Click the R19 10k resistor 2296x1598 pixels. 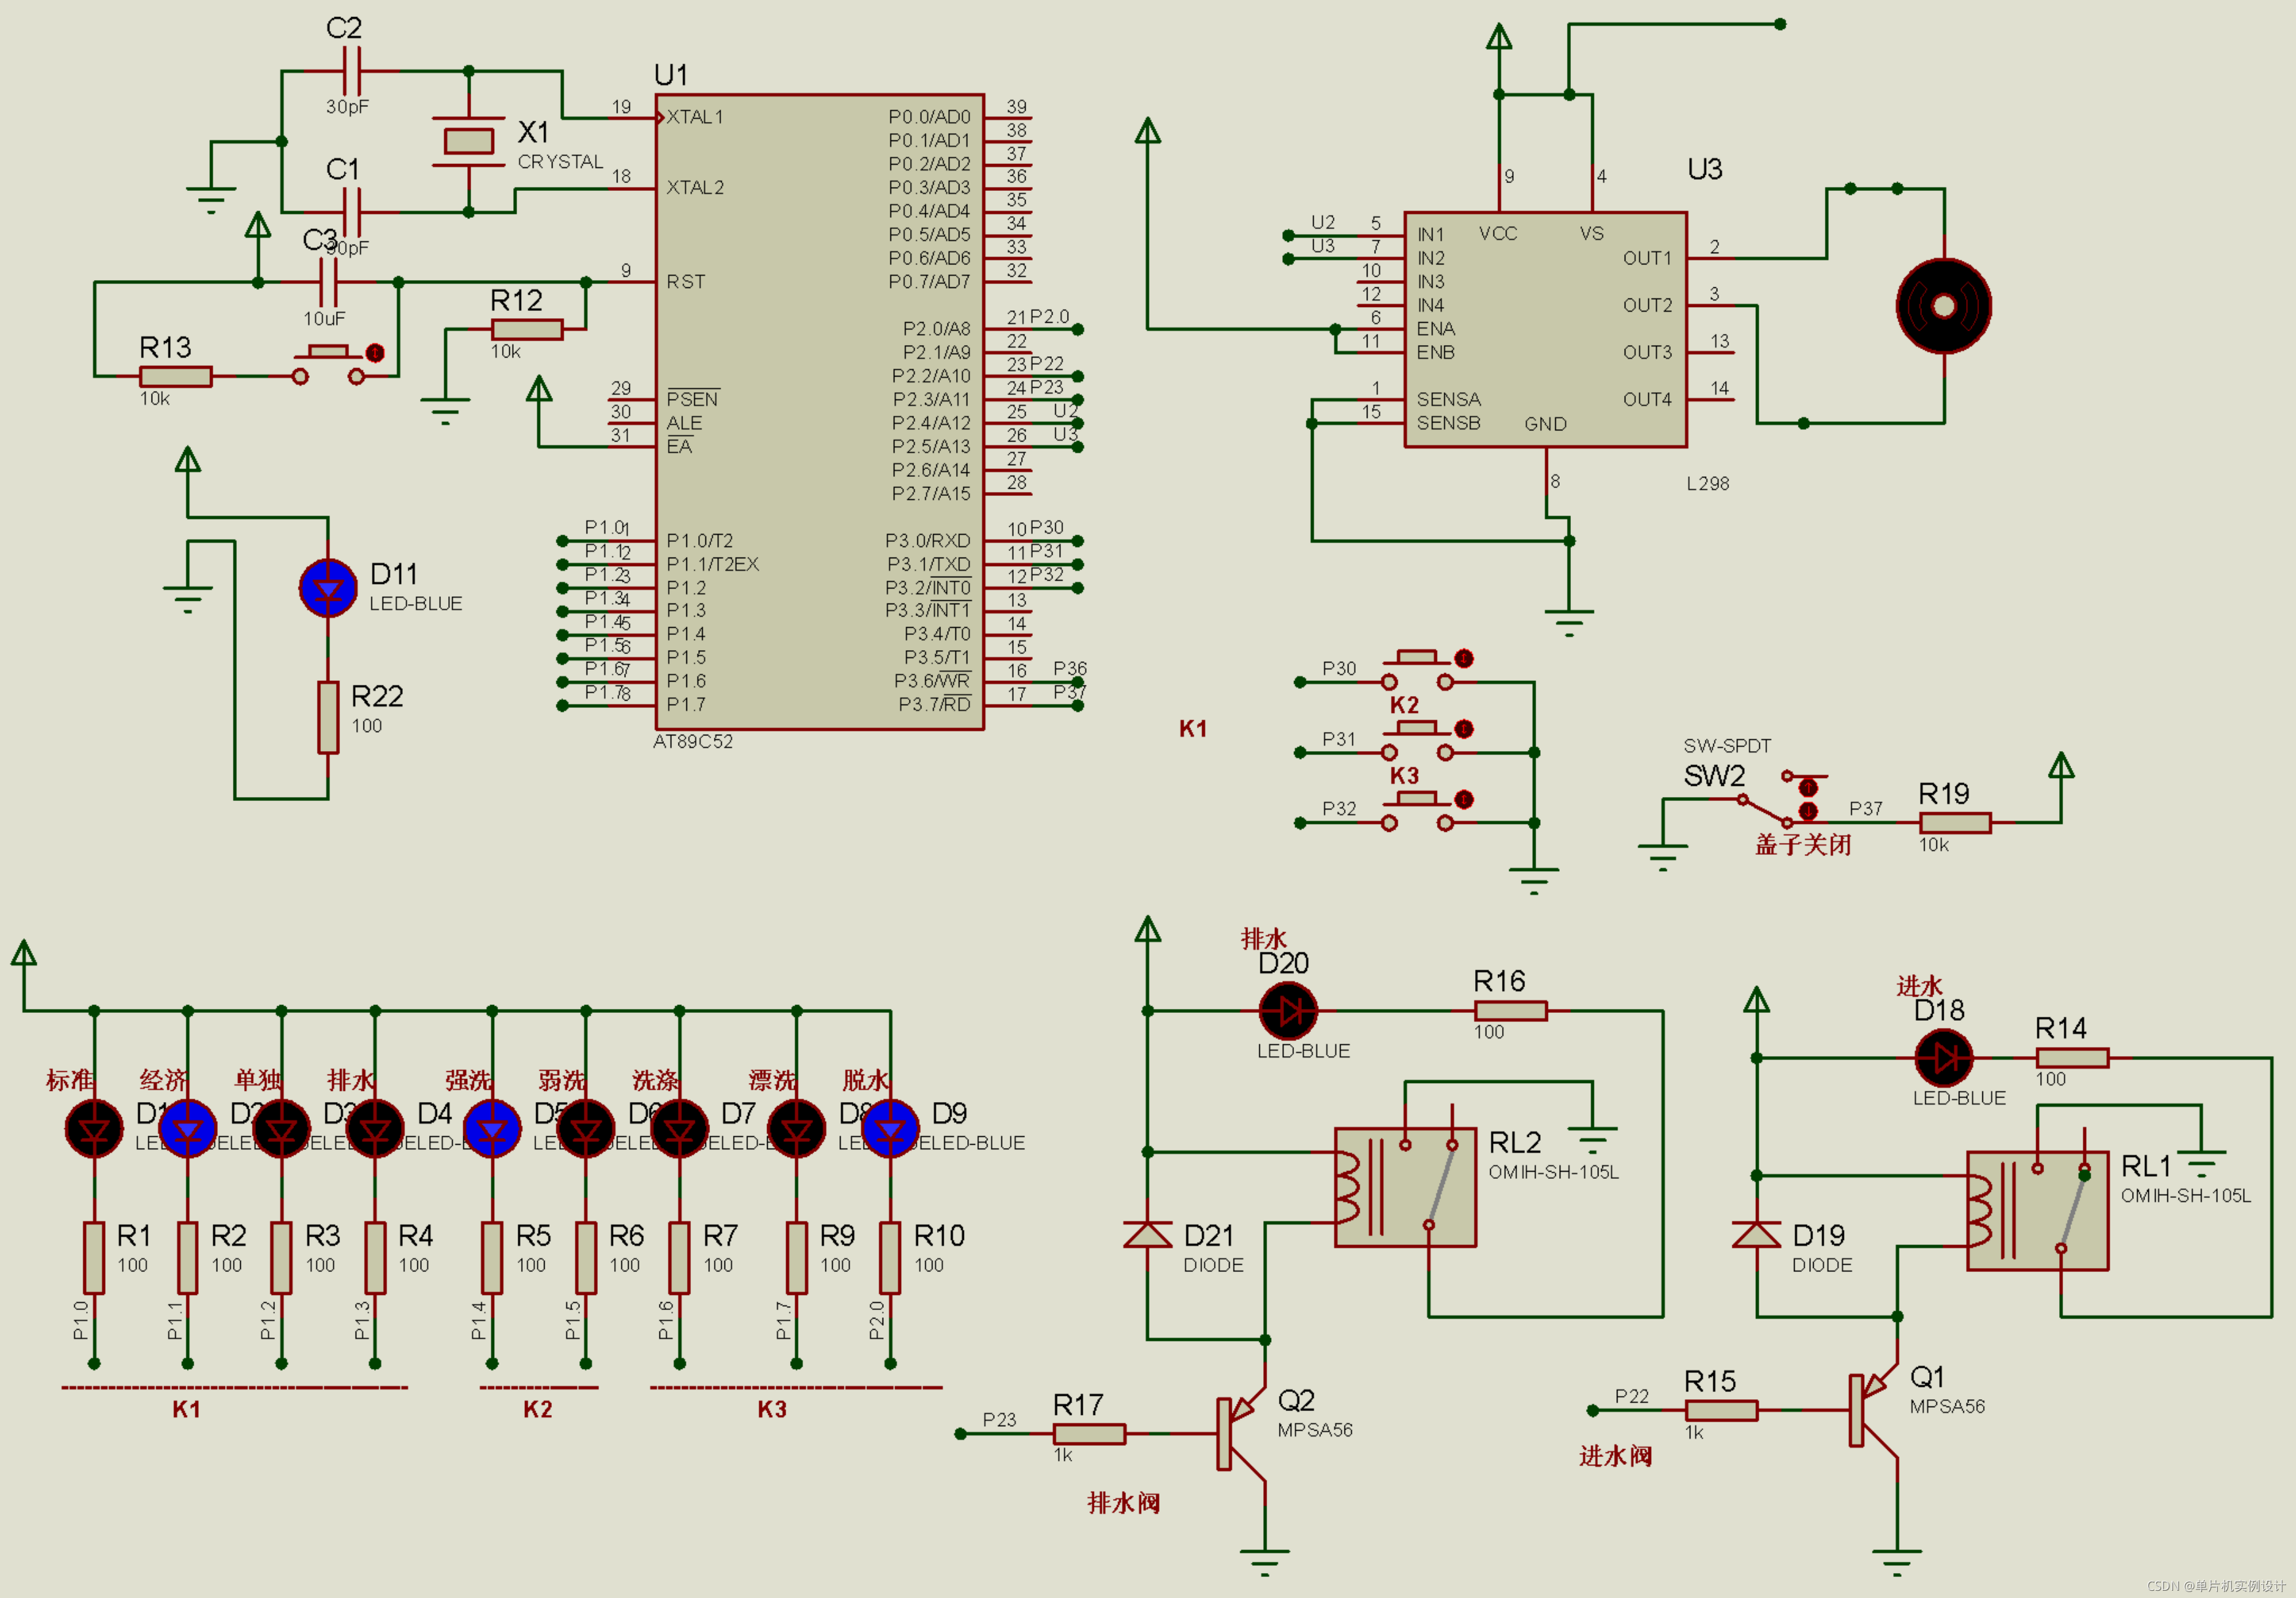[x=1955, y=823]
